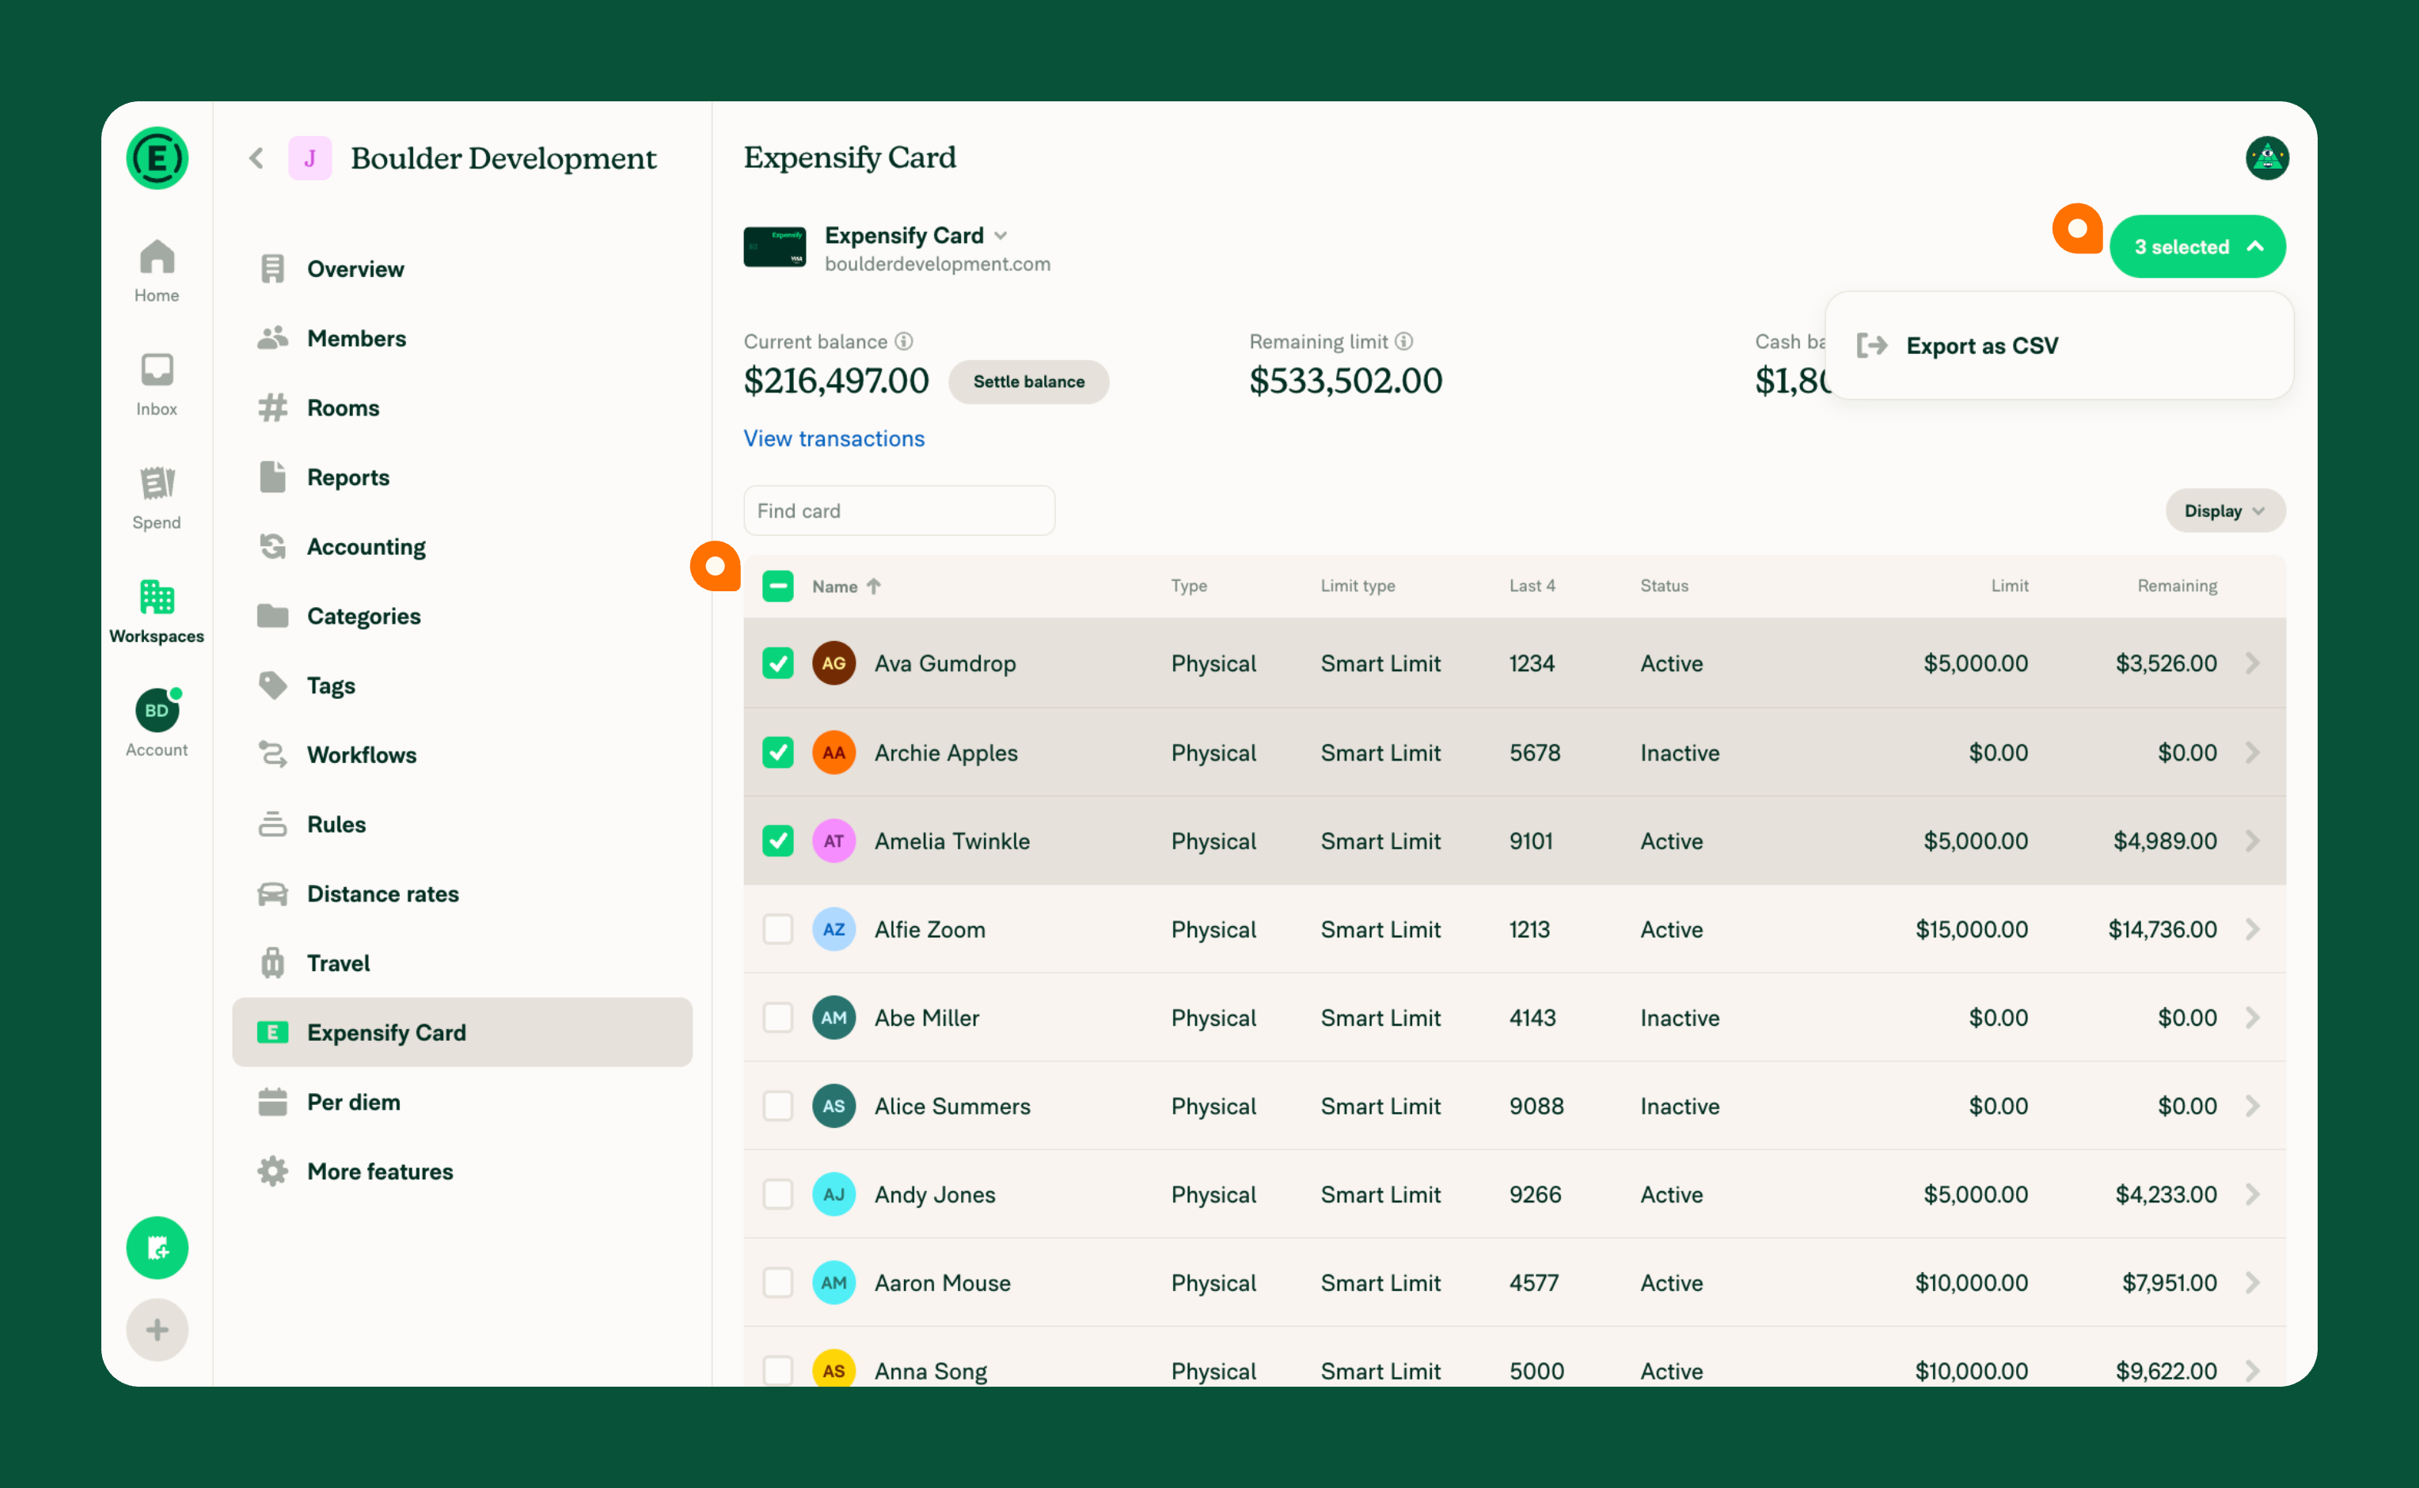
Task: Click Aaron Mouse's AM avatar
Action: tap(833, 1282)
